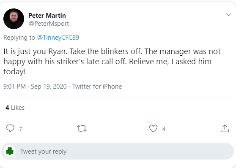236x168 pixels.
Task: Like the tweet with heart icon
Action: click(153, 128)
